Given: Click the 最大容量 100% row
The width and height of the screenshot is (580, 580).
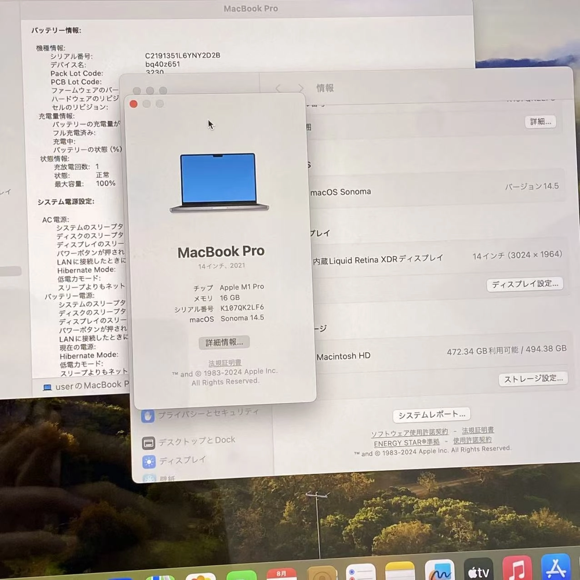Looking at the screenshot, I should click(x=85, y=184).
